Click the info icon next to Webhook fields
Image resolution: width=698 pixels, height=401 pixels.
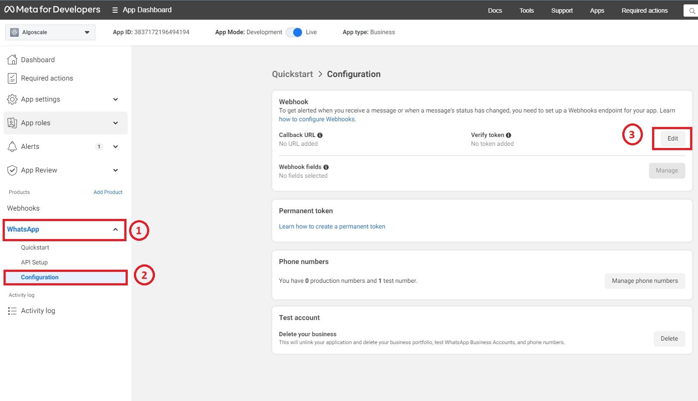coord(326,167)
